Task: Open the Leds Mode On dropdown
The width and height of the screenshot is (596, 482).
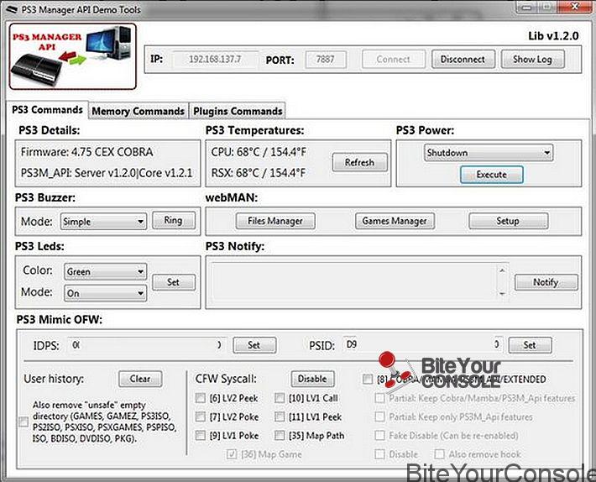Action: tap(105, 293)
